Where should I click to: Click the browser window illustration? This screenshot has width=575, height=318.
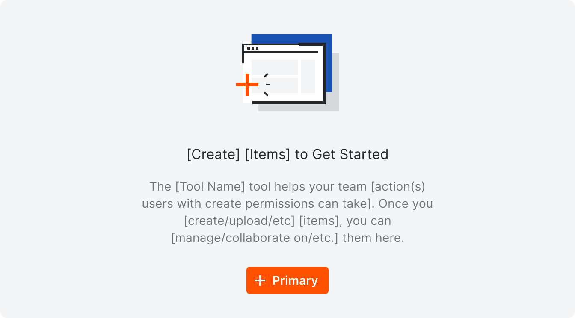coord(284,74)
